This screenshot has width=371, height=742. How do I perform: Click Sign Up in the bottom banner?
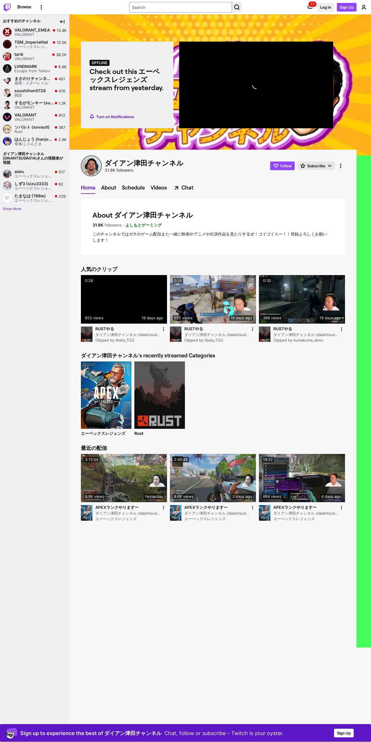point(344,733)
